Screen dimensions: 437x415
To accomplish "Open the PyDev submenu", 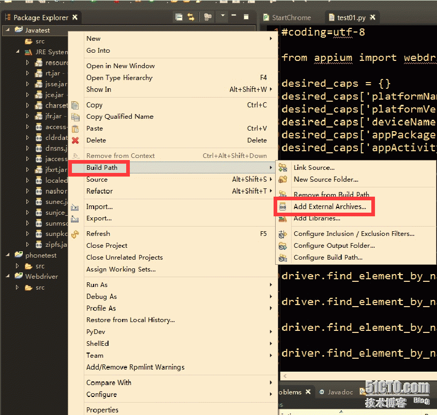I will (173, 332).
